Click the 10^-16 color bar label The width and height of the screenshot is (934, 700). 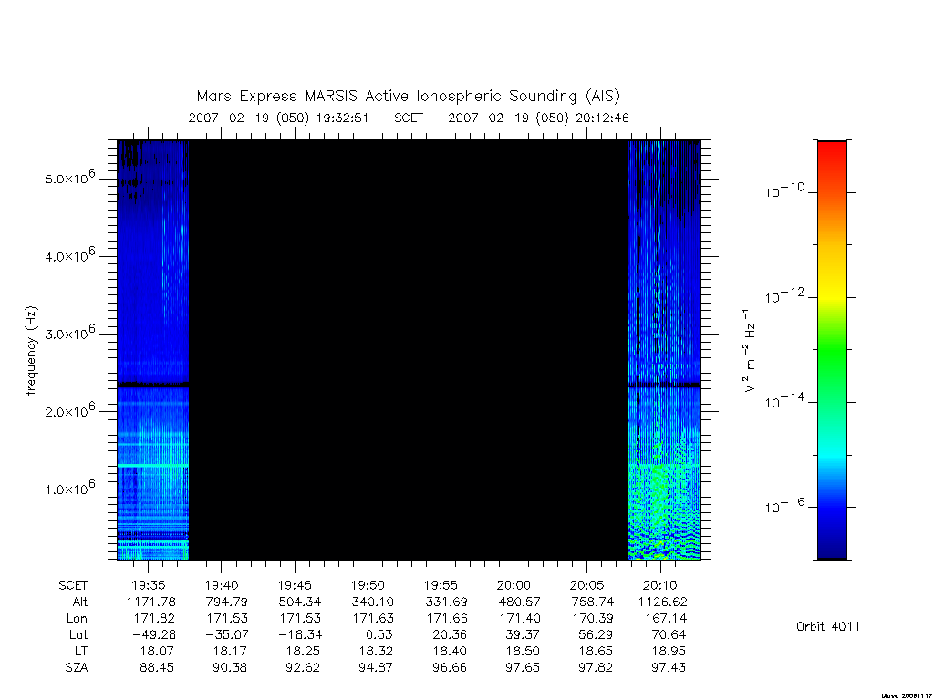click(x=784, y=505)
